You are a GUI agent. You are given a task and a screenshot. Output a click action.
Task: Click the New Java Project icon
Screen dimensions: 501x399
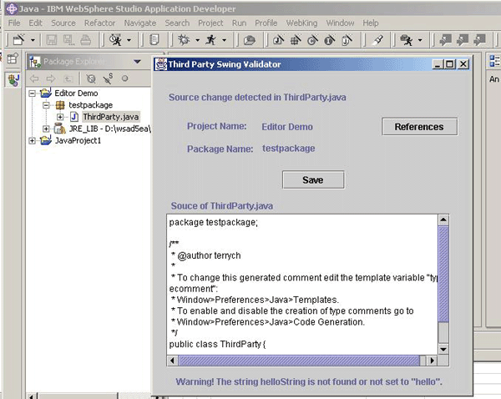[279, 40]
